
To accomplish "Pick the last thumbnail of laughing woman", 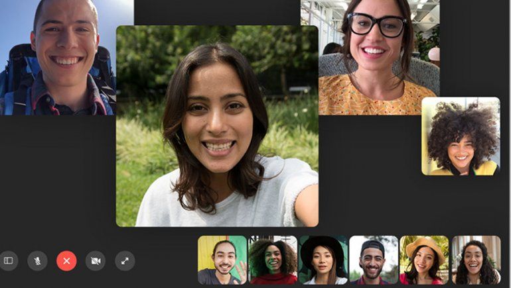I will pos(476,260).
